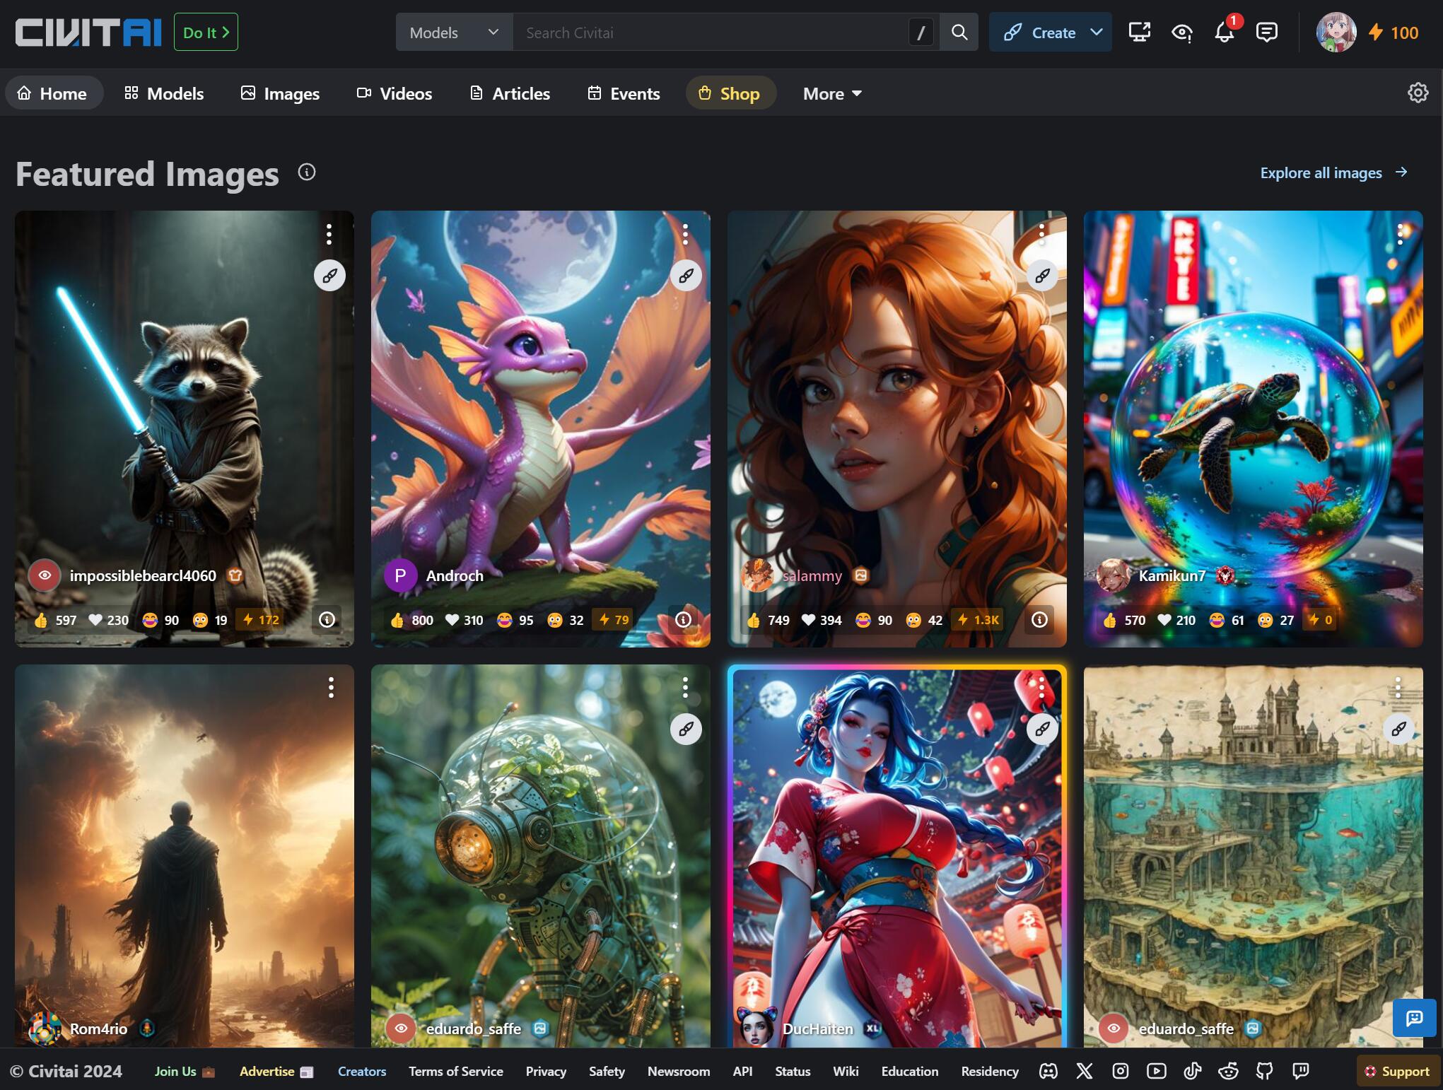
Task: Show info for Androch's dragon image
Action: pos(683,620)
